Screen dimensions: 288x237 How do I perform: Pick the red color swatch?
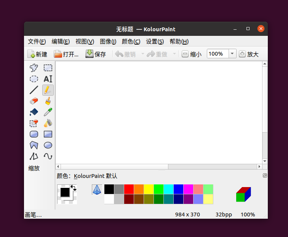(x=129, y=189)
